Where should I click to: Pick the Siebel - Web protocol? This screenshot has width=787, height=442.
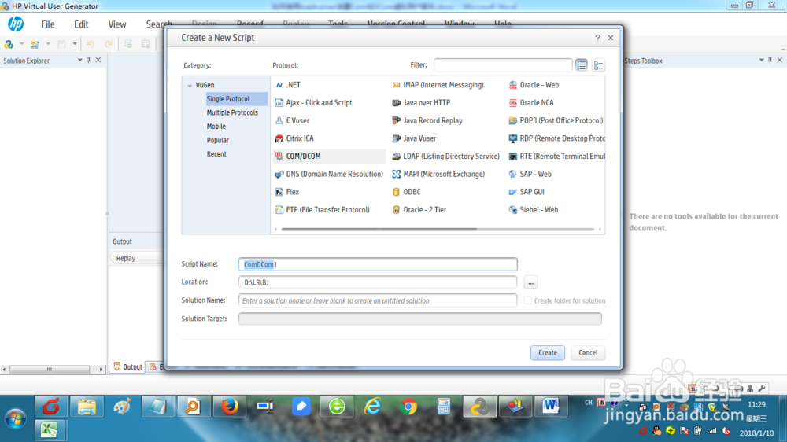pos(533,210)
